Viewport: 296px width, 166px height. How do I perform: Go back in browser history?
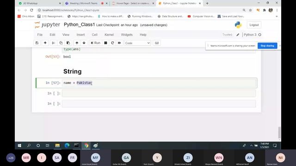click(19, 10)
